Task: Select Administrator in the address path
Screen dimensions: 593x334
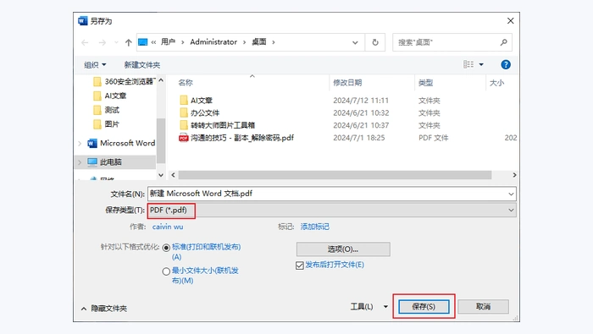Action: point(213,42)
